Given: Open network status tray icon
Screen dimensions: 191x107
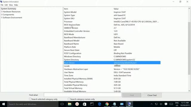Looking at the screenshot, I should pyautogui.click(x=156, y=104).
